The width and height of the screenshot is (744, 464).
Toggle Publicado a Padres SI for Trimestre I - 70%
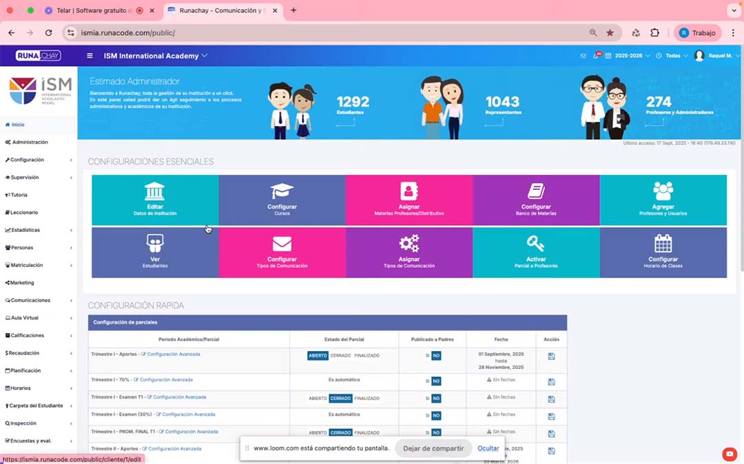pos(427,381)
